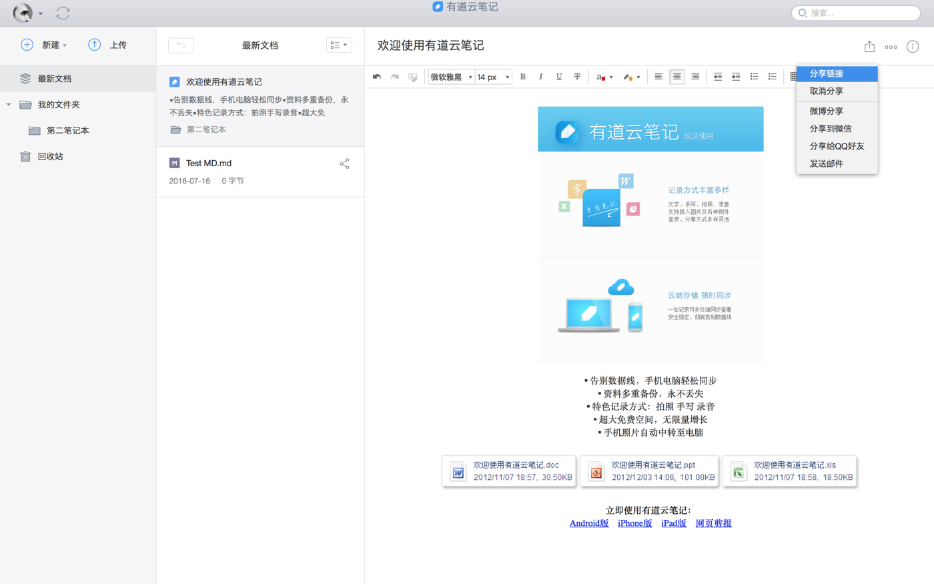Open the 欢迎使用有道云笔记.doc attachment

pos(509,471)
